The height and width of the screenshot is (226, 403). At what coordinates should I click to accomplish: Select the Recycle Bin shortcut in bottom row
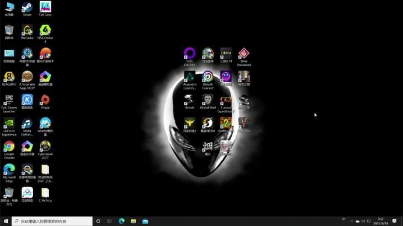[x=9, y=196]
